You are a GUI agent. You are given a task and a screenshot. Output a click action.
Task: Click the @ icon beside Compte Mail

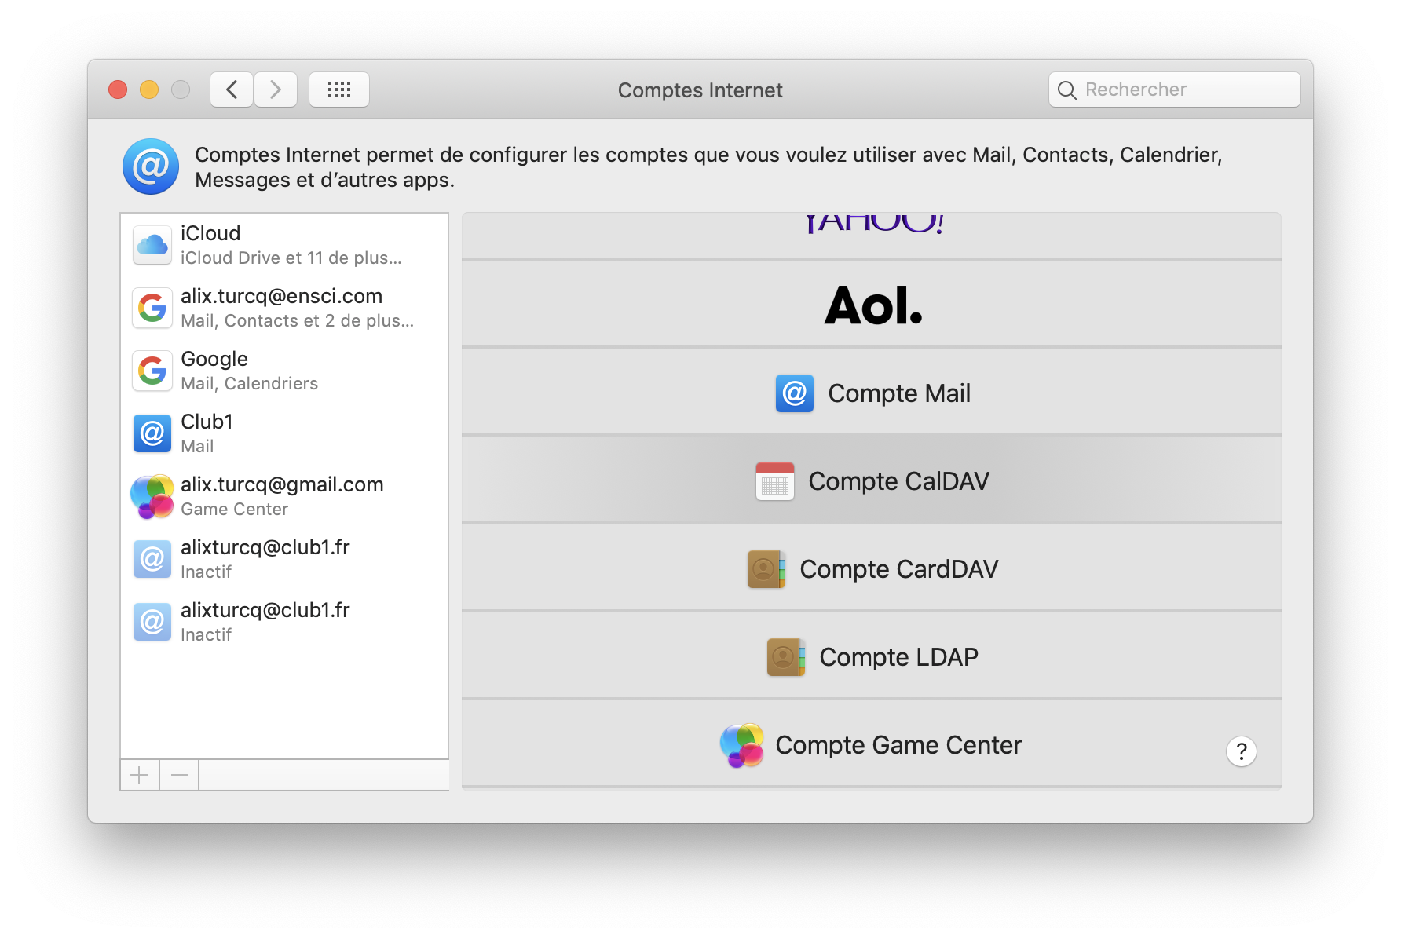(x=795, y=393)
